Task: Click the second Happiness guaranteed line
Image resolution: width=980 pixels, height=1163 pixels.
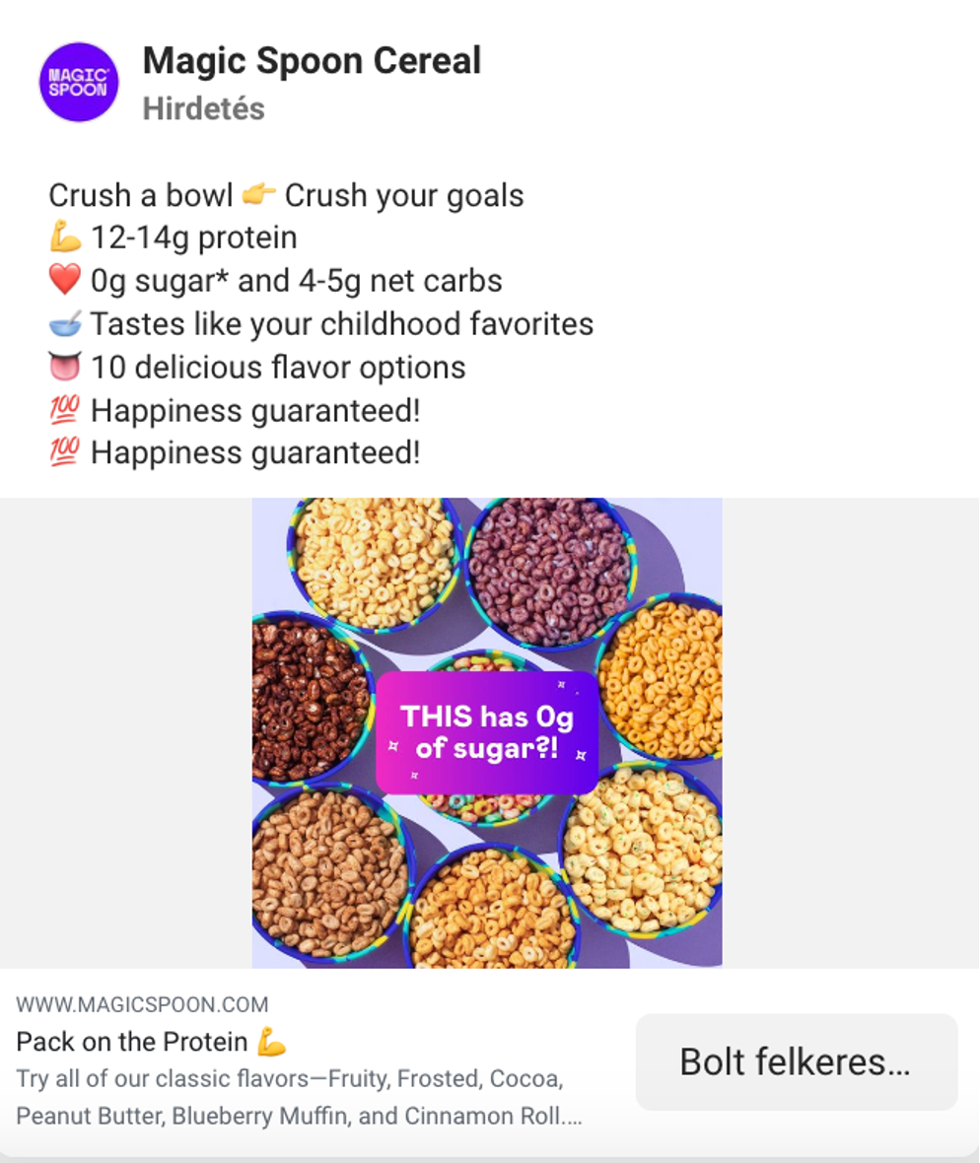Action: (x=255, y=452)
